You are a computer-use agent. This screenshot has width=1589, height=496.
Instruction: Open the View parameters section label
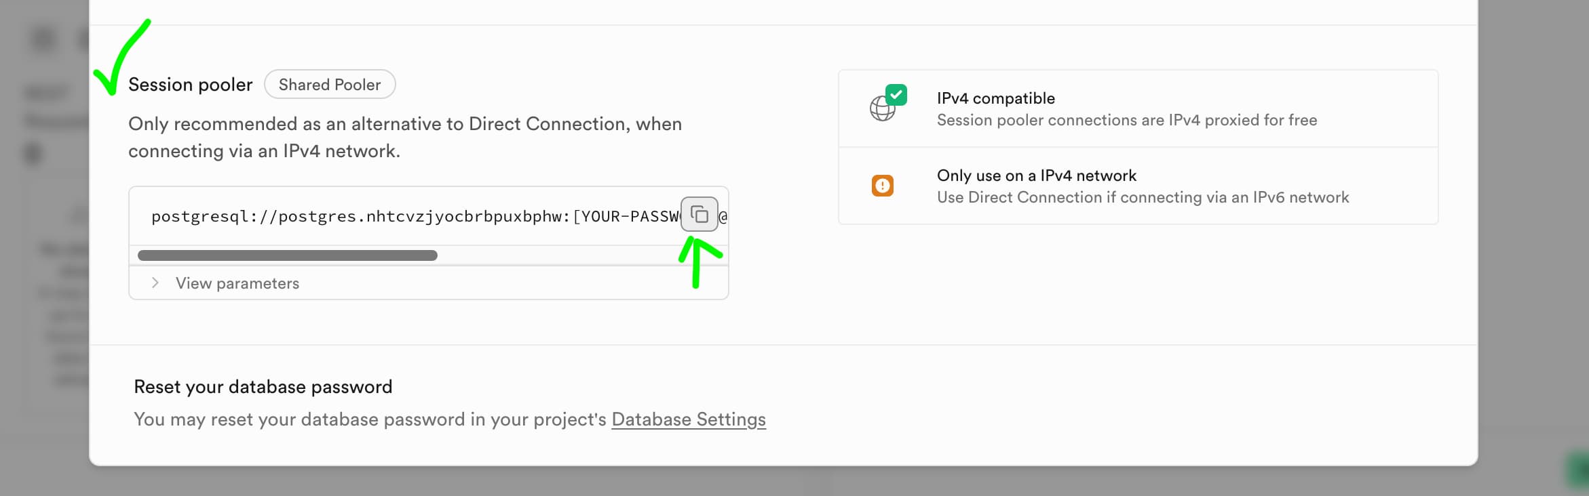tap(237, 283)
